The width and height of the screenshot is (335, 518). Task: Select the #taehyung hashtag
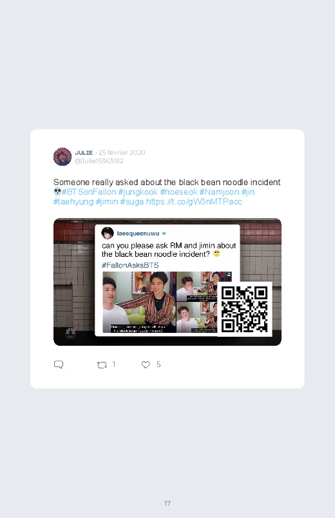73,202
